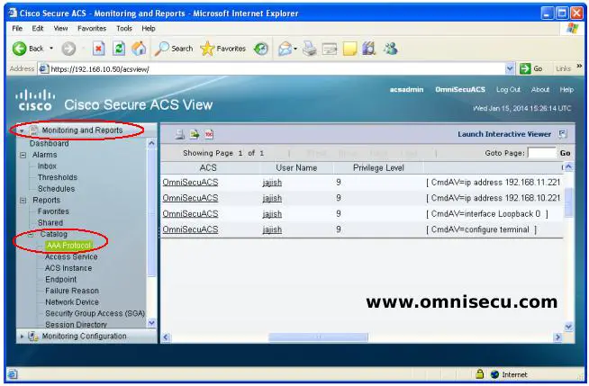Stop page loading with the red X icon
This screenshot has width=589, height=386.
point(98,49)
